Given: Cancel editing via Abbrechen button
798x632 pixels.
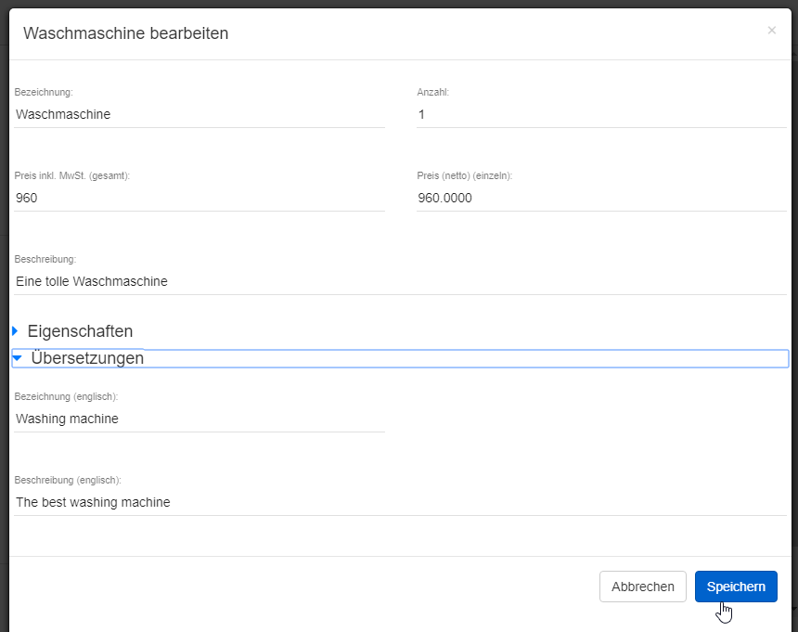Looking at the screenshot, I should [x=643, y=587].
